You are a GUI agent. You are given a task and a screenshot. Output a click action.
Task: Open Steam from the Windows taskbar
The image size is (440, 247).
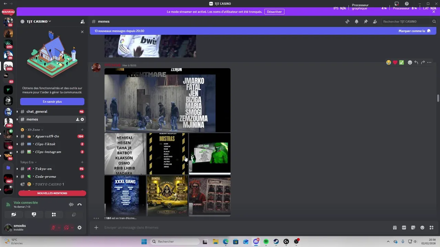[276, 242]
